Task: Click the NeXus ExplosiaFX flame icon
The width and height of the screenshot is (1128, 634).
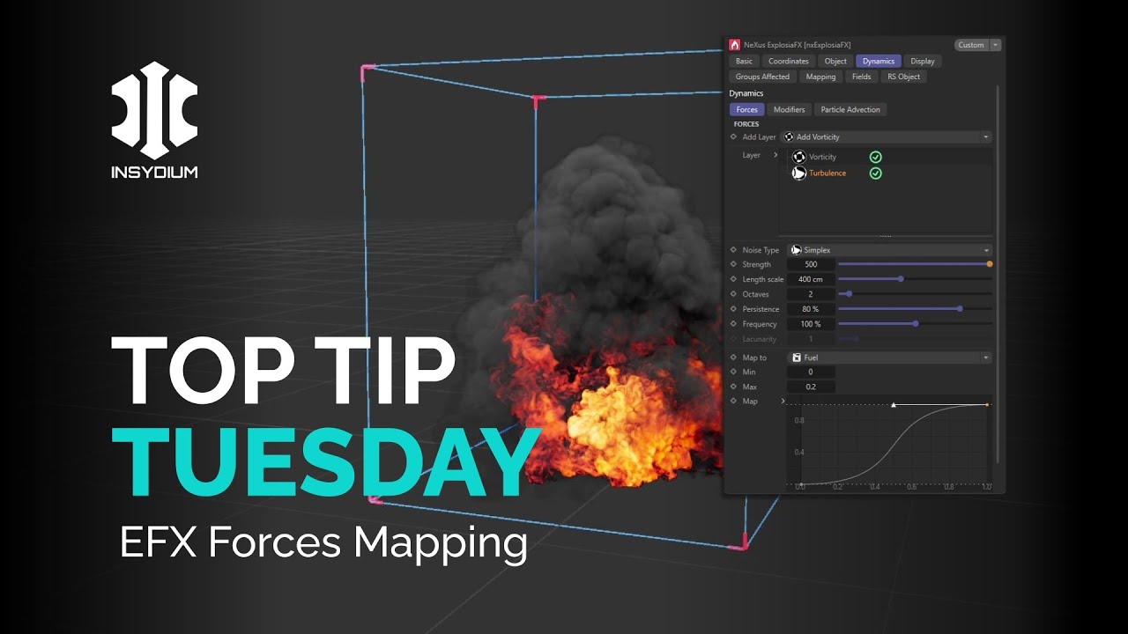Action: click(x=734, y=45)
